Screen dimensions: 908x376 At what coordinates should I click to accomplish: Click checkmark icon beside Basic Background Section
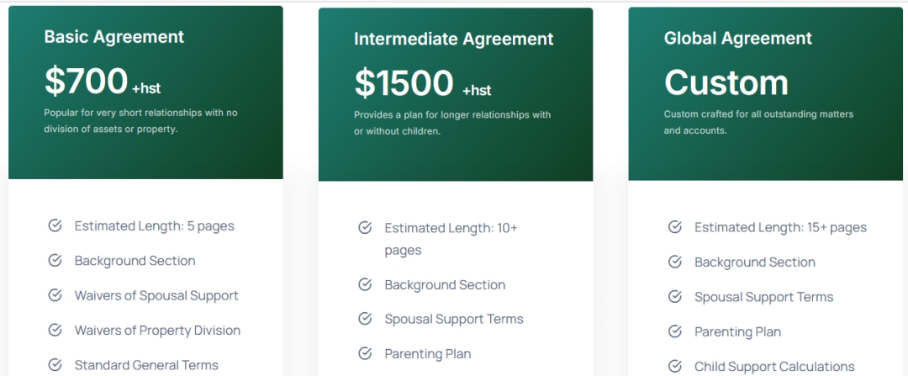coord(55,261)
